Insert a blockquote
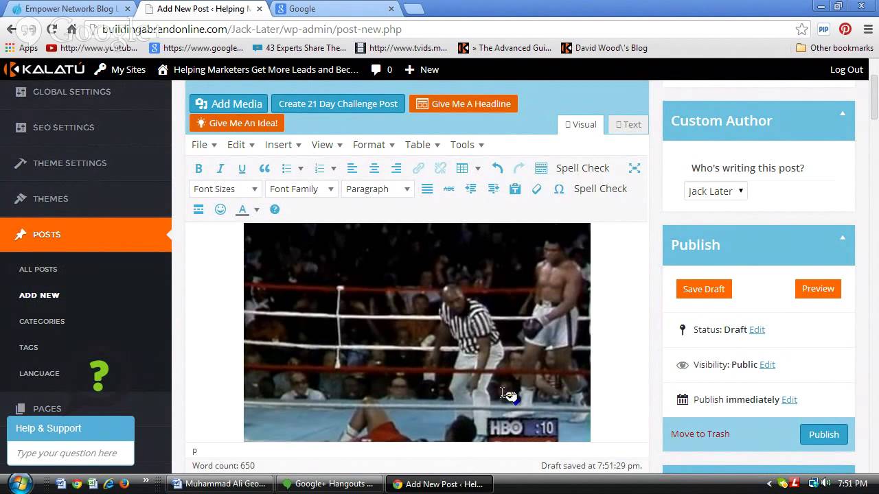The width and height of the screenshot is (879, 494). point(264,168)
